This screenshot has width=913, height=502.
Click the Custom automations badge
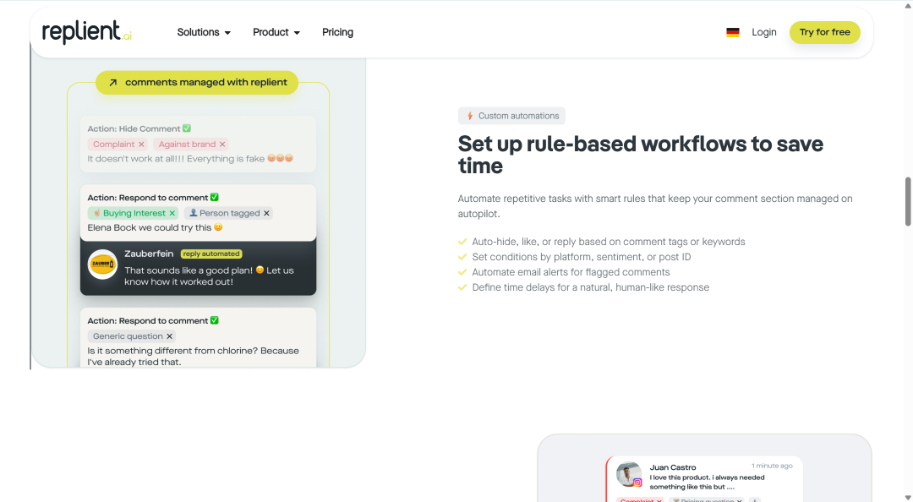click(511, 116)
